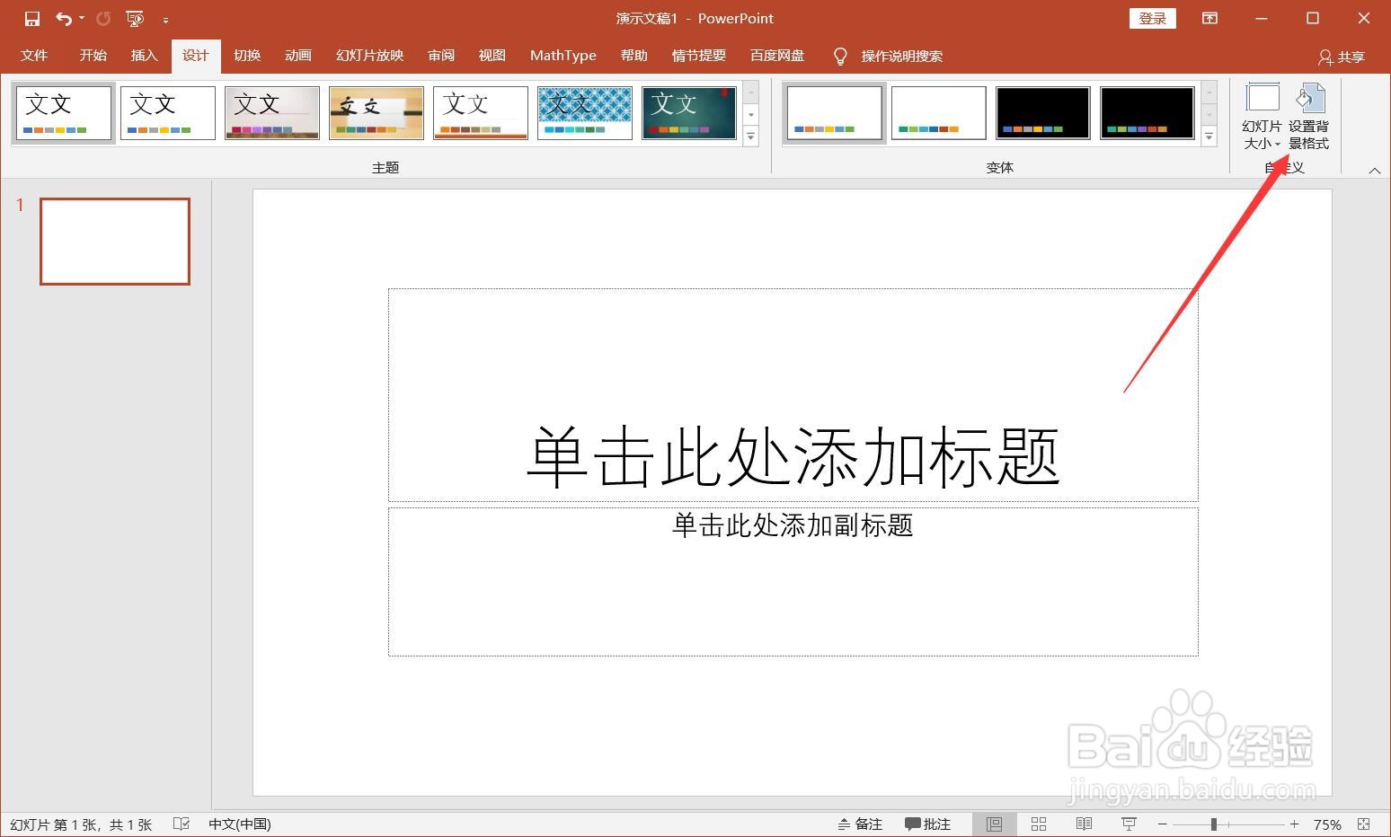The width and height of the screenshot is (1391, 837).
Task: Fit slide to current window
Action: tap(1366, 824)
